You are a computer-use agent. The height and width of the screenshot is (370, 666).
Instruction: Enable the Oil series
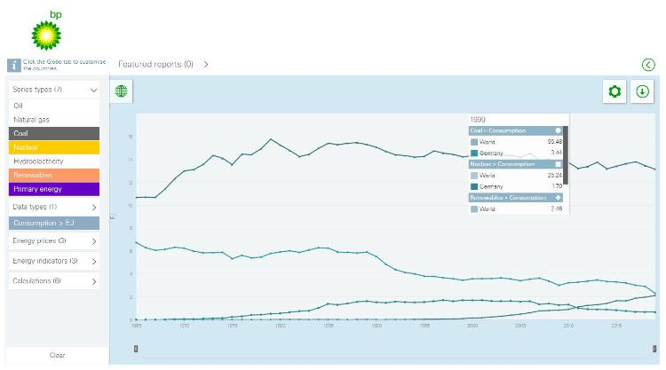(x=53, y=106)
